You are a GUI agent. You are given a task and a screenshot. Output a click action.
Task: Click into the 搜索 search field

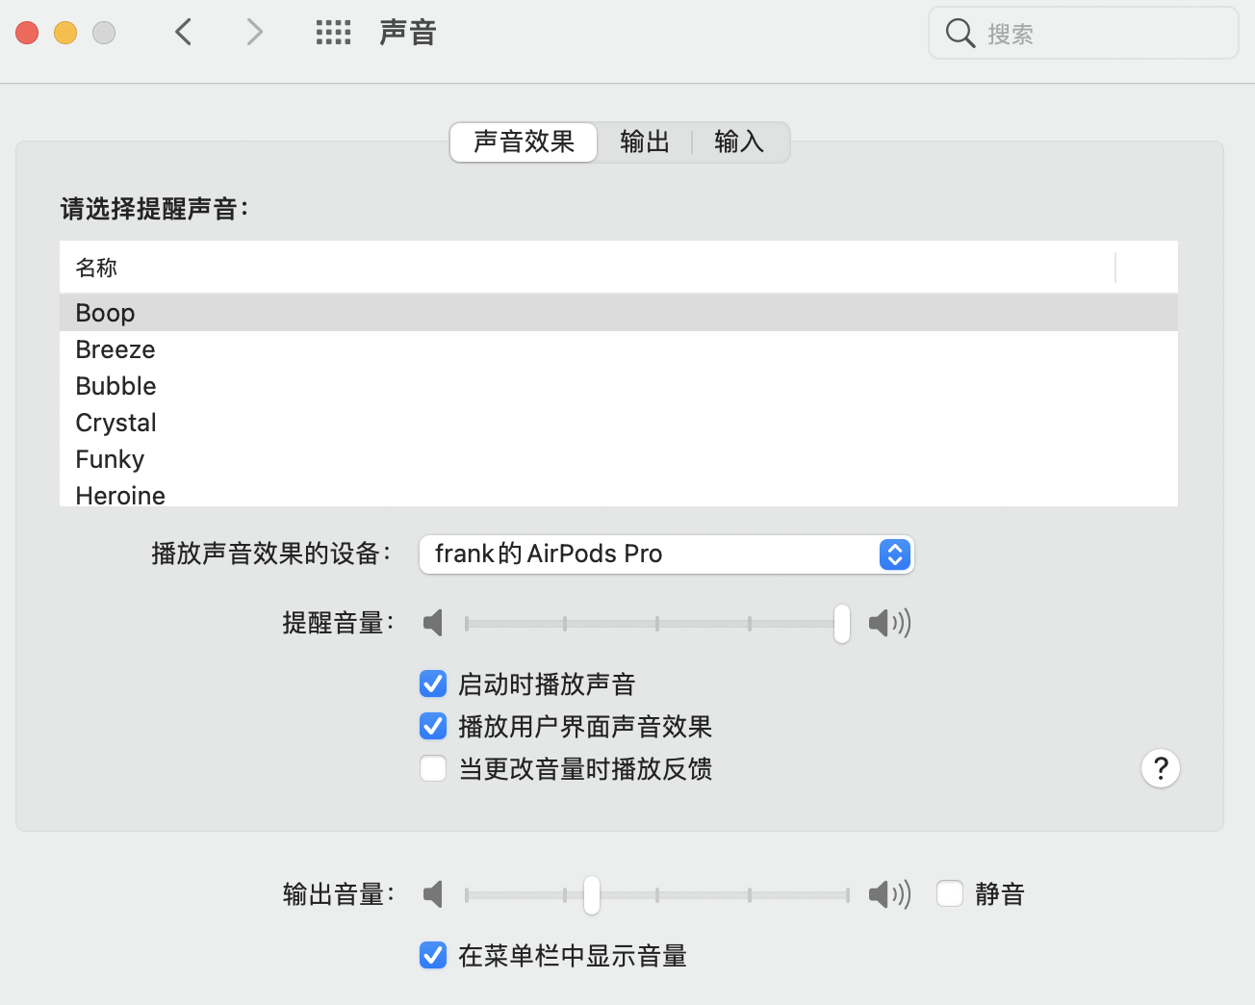pos(1097,34)
